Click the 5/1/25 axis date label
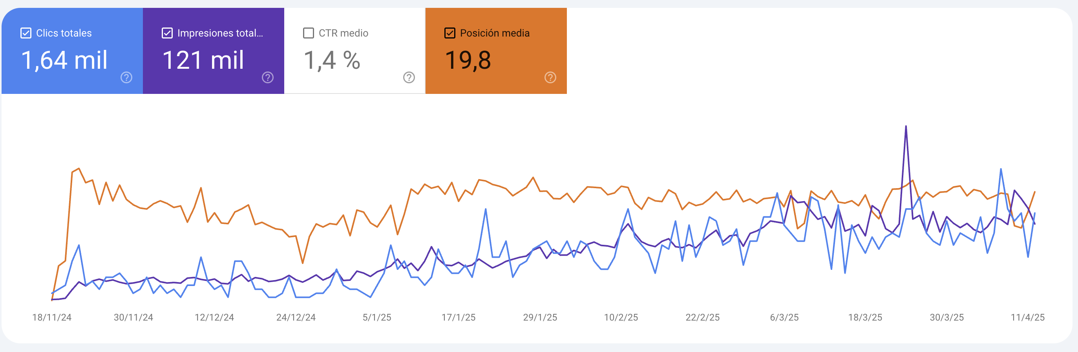The height and width of the screenshot is (352, 1078). (376, 317)
